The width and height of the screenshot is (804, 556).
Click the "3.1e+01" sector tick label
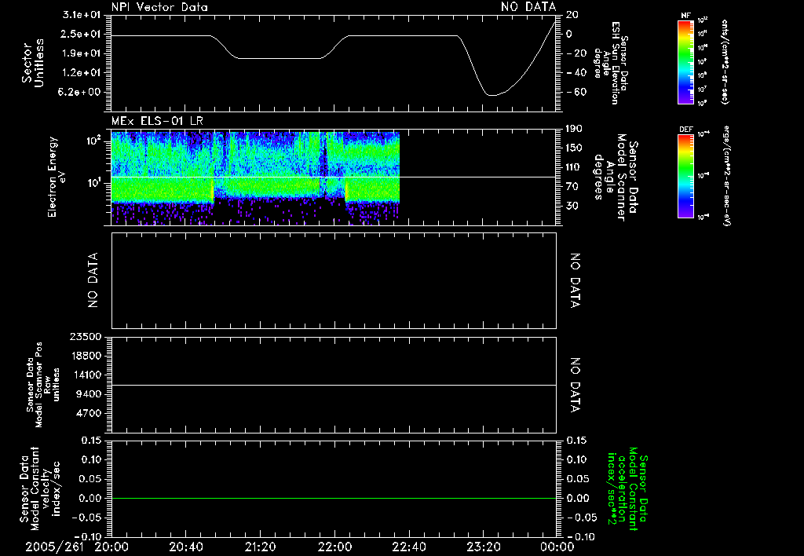[x=82, y=15]
